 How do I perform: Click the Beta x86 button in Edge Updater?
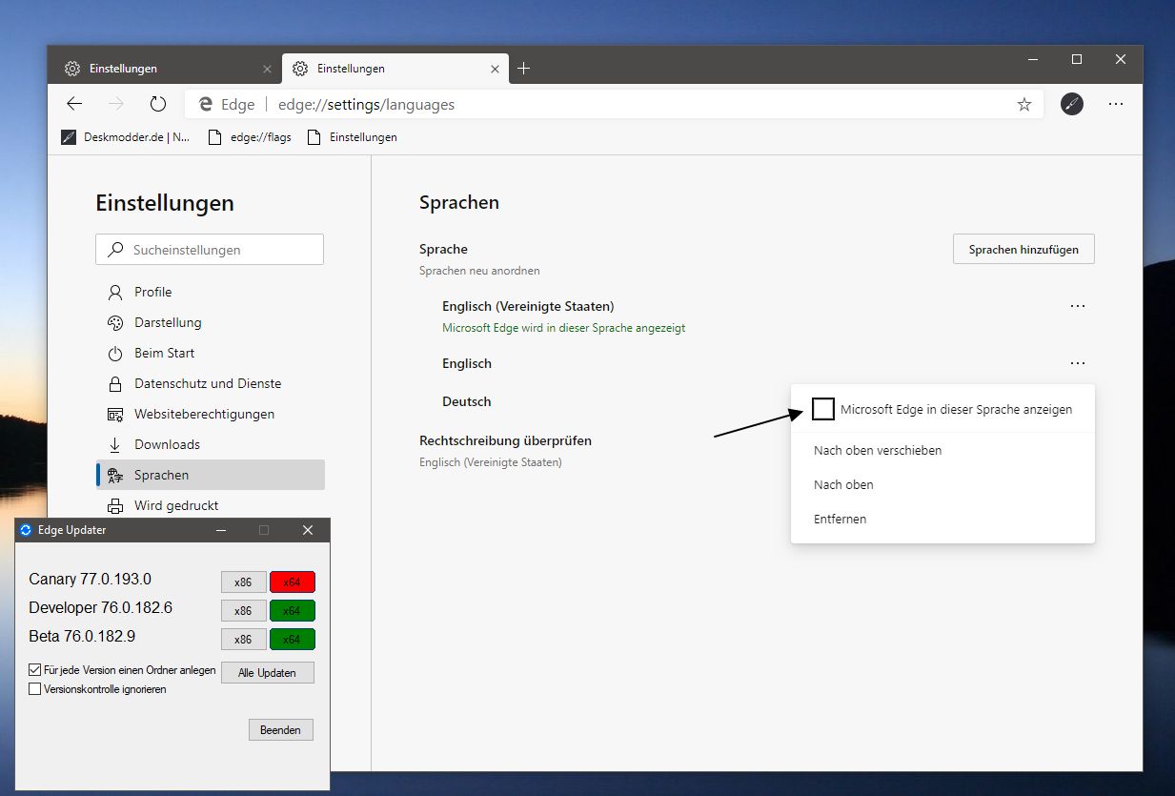pyautogui.click(x=243, y=639)
